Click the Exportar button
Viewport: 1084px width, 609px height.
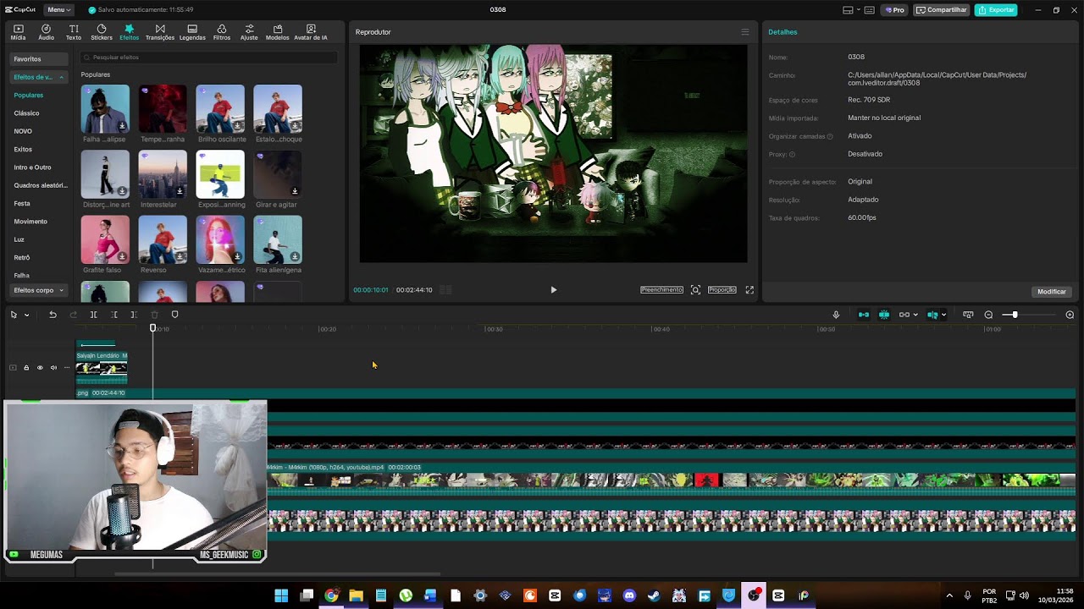(x=996, y=10)
